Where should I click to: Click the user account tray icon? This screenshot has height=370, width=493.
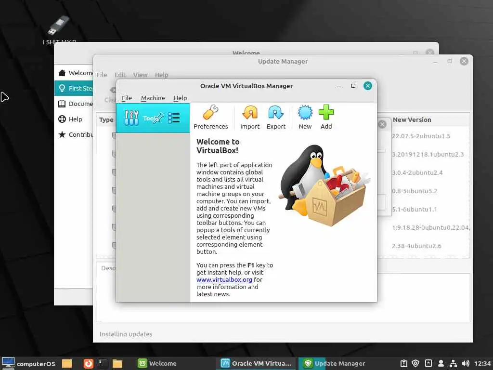(x=441, y=363)
